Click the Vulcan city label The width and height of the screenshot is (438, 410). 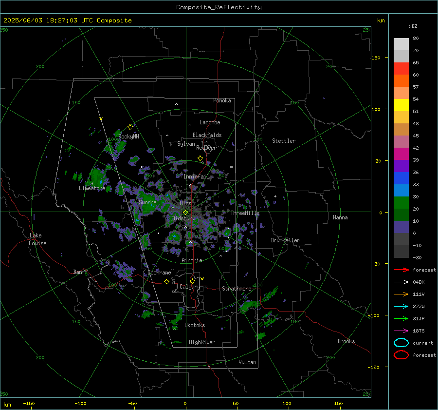(247, 362)
